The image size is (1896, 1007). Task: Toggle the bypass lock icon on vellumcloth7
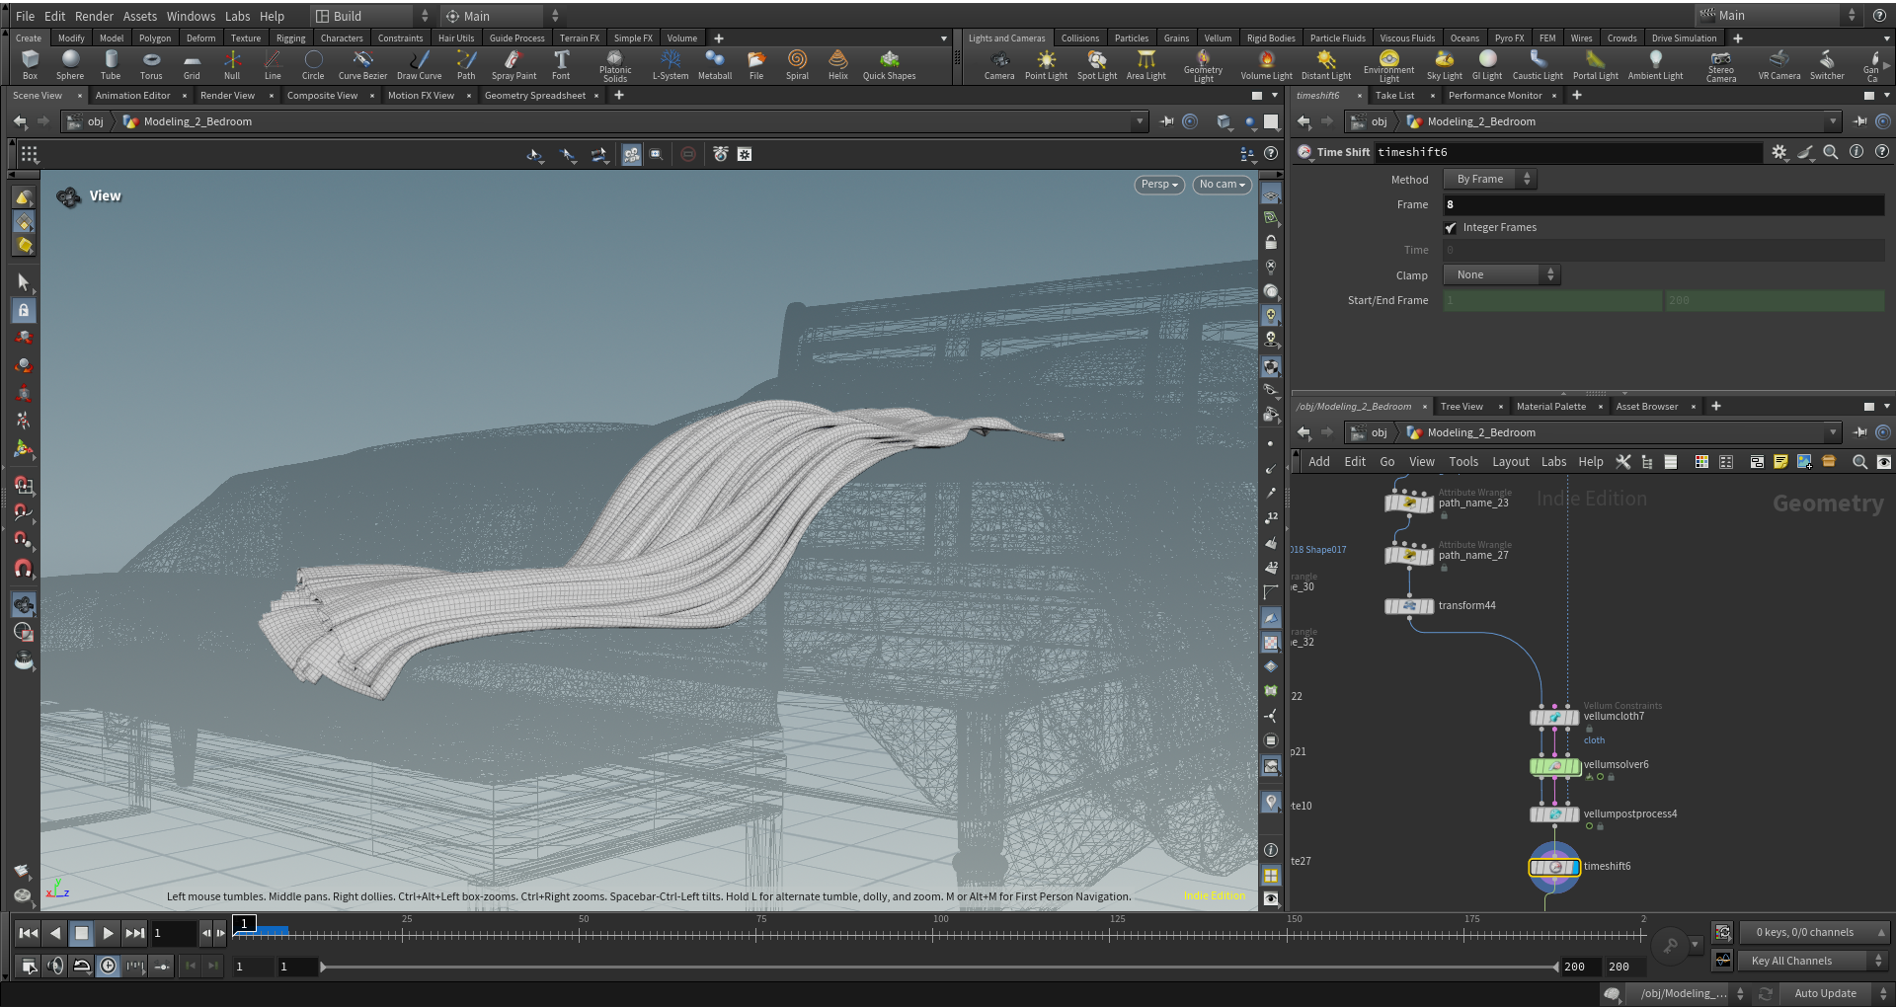(x=1589, y=730)
